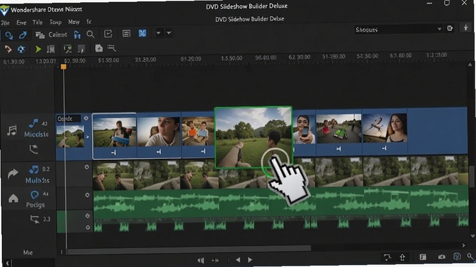476x267 pixels.
Task: Click the Mie label at bottom left
Action: pyautogui.click(x=27, y=253)
